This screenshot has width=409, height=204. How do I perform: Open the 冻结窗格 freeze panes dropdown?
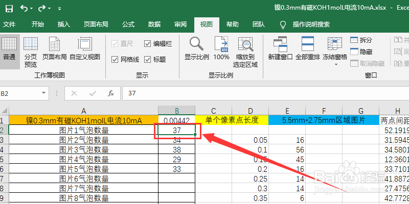coord(335,52)
